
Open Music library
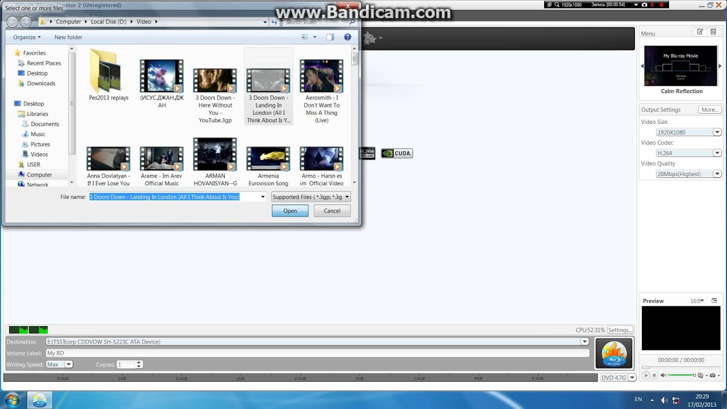pos(37,134)
